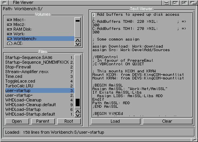Clear the text viewer with Clear button
198x142 pixels.
pyautogui.click(x=167, y=121)
